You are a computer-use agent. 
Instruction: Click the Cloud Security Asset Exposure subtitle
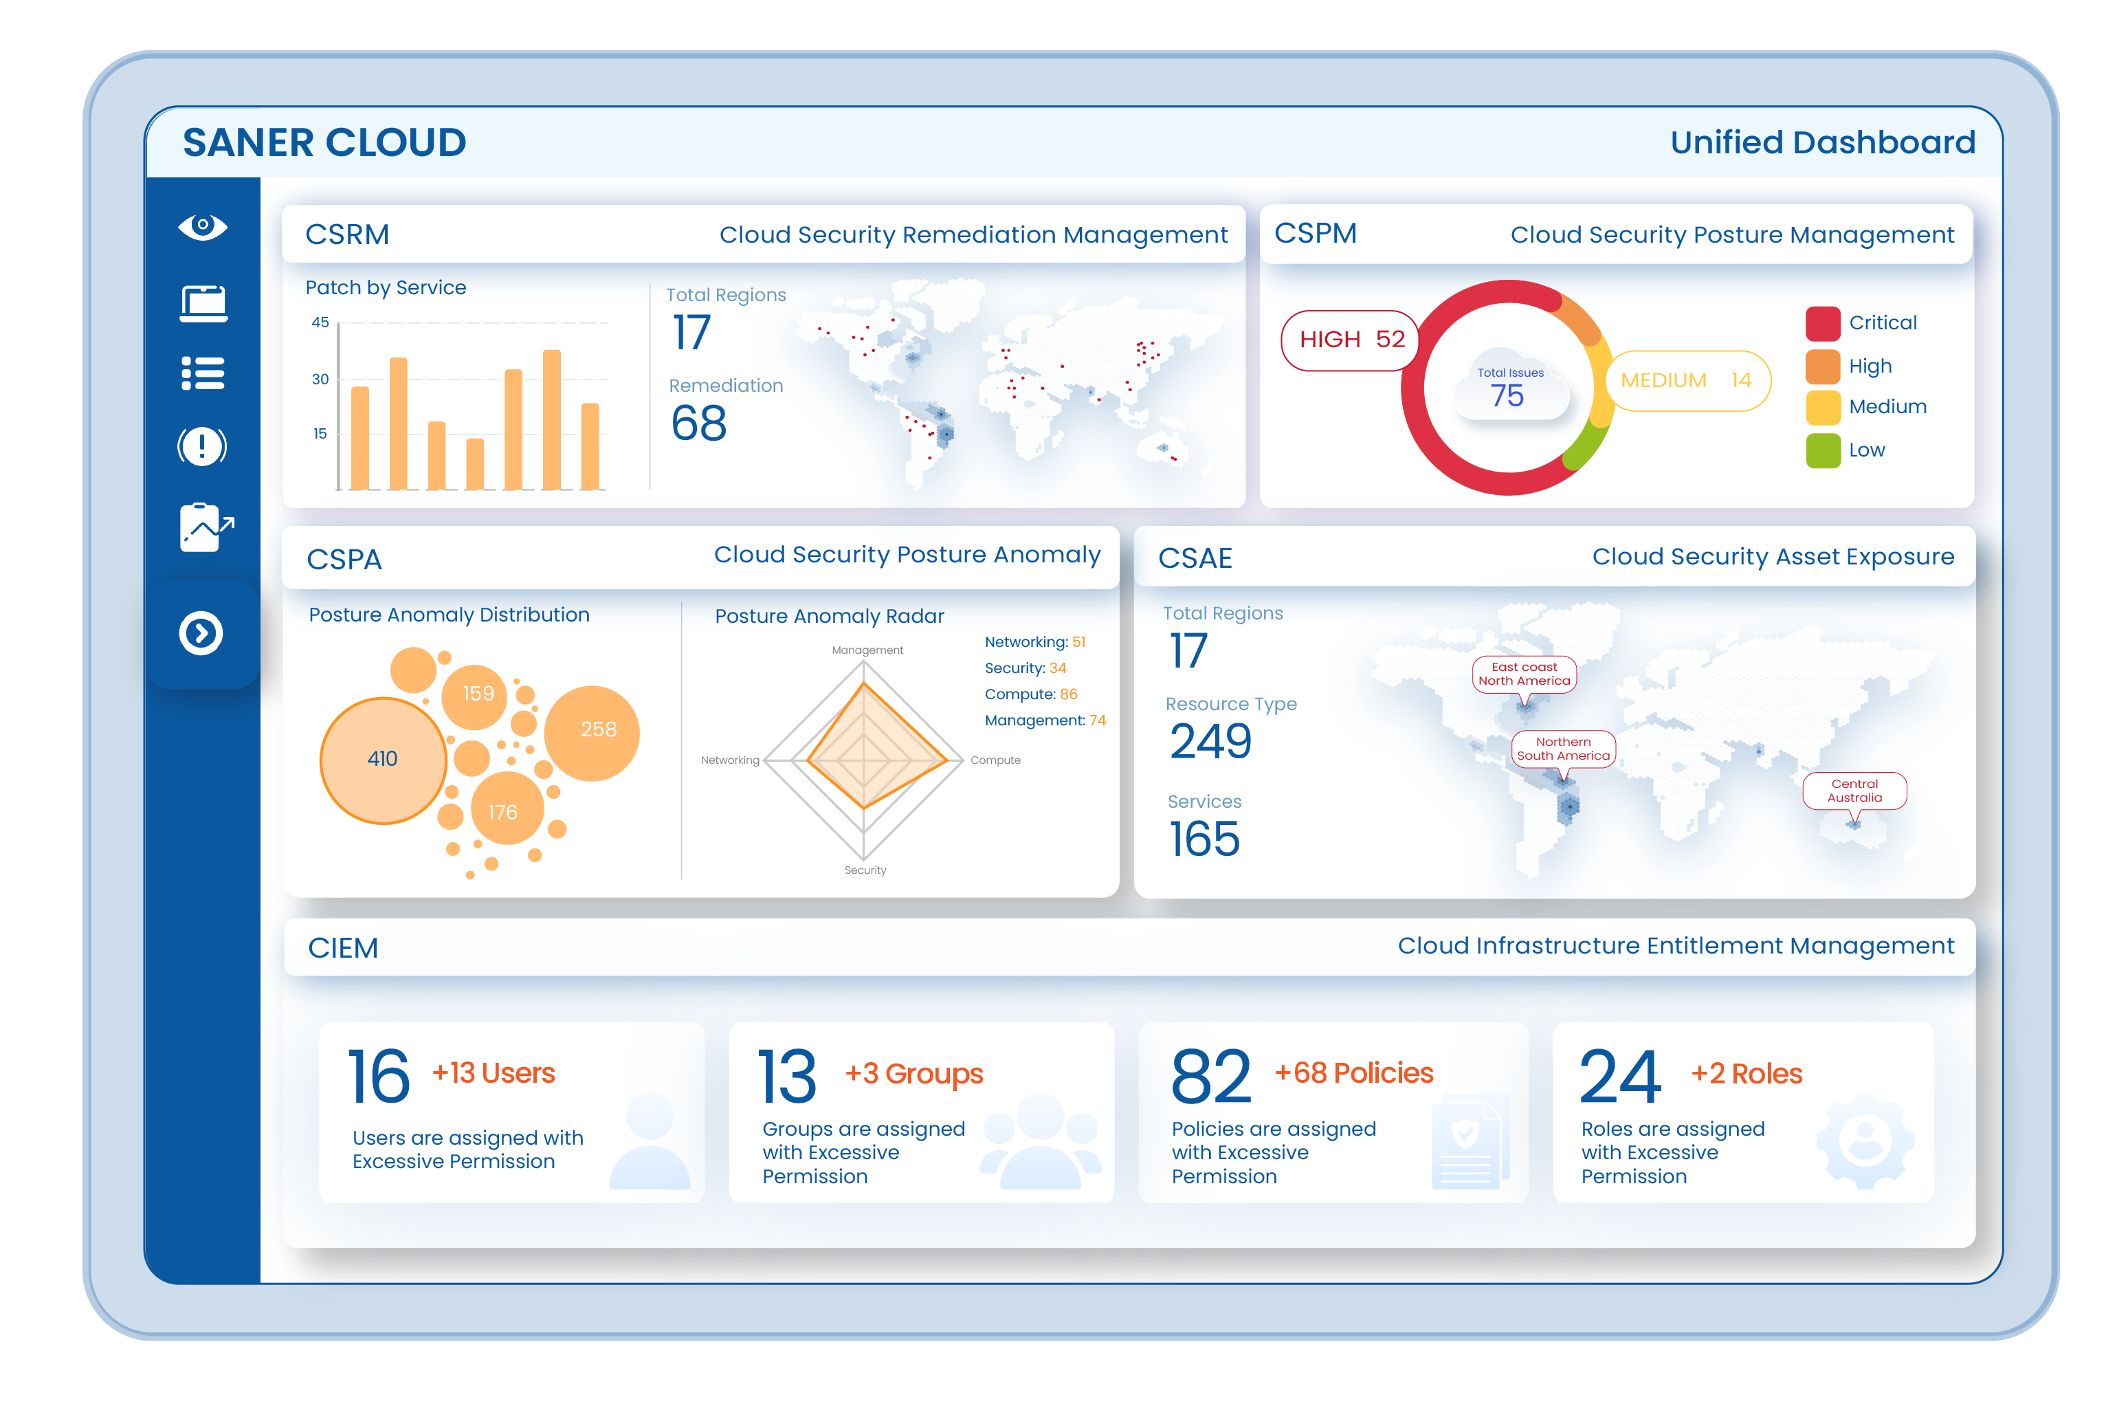coord(1773,558)
